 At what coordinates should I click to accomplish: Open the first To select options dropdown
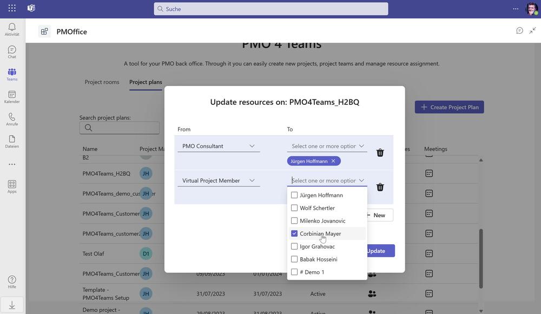[x=327, y=146]
